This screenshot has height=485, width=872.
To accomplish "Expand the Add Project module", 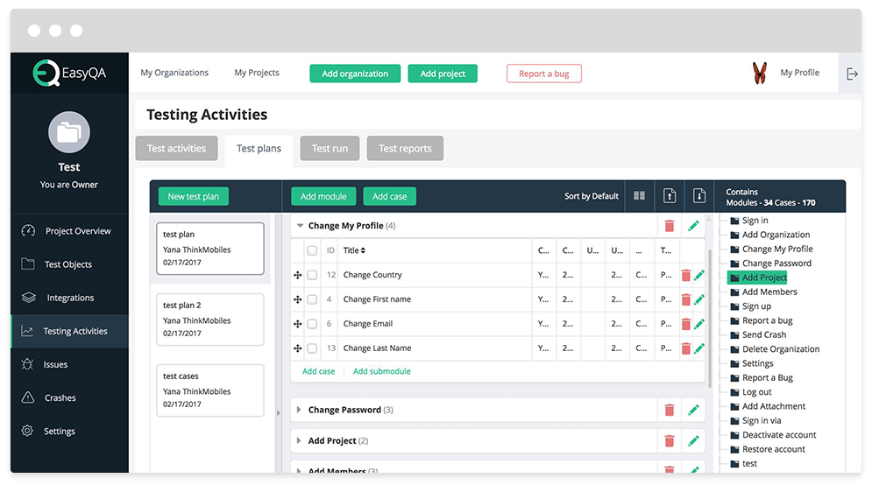I will tap(299, 441).
